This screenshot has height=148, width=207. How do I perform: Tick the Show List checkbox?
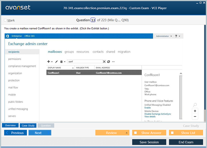click(172, 133)
